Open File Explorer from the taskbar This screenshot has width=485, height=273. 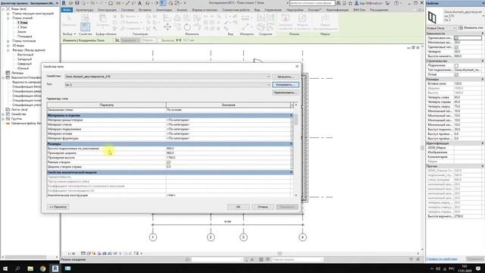click(30, 268)
